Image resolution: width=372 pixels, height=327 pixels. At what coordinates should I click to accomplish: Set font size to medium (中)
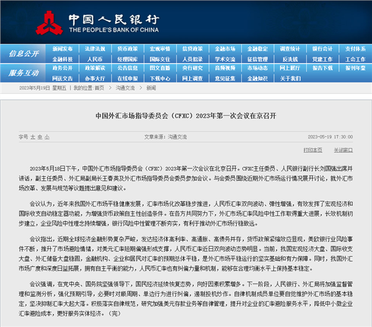40,136
